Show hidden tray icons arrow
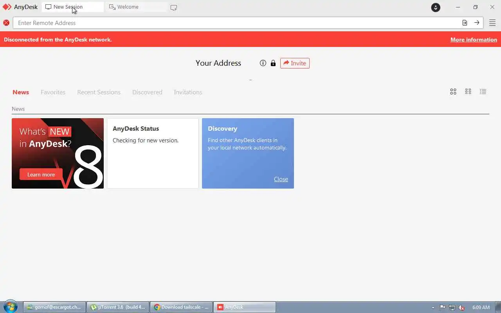 [433, 308]
